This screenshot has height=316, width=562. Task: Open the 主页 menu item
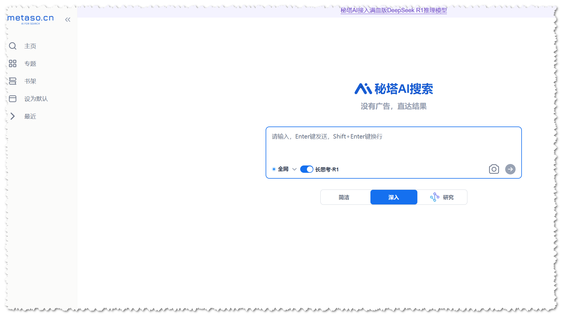30,46
